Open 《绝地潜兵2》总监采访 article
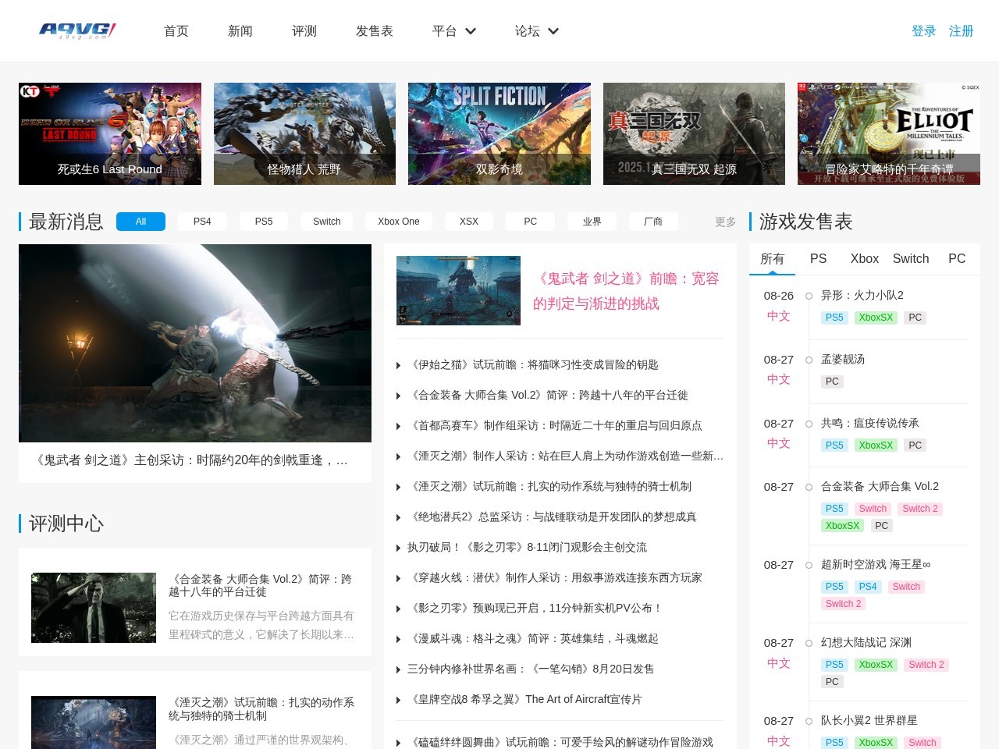 click(x=554, y=516)
